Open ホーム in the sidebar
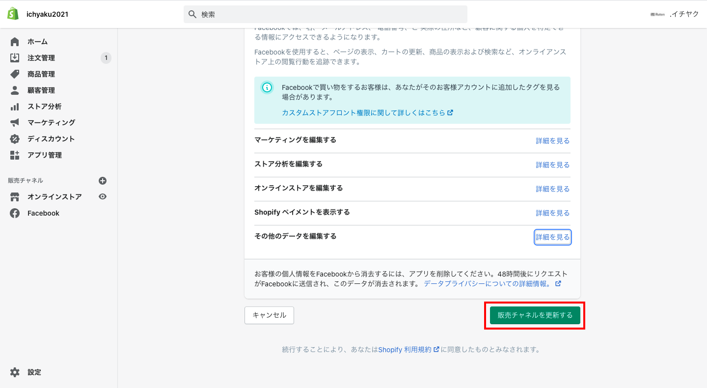Viewport: 707px width, 388px height. coord(37,42)
